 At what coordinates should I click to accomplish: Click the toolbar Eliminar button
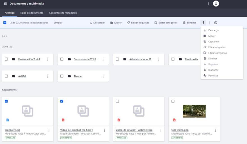(x=189, y=23)
